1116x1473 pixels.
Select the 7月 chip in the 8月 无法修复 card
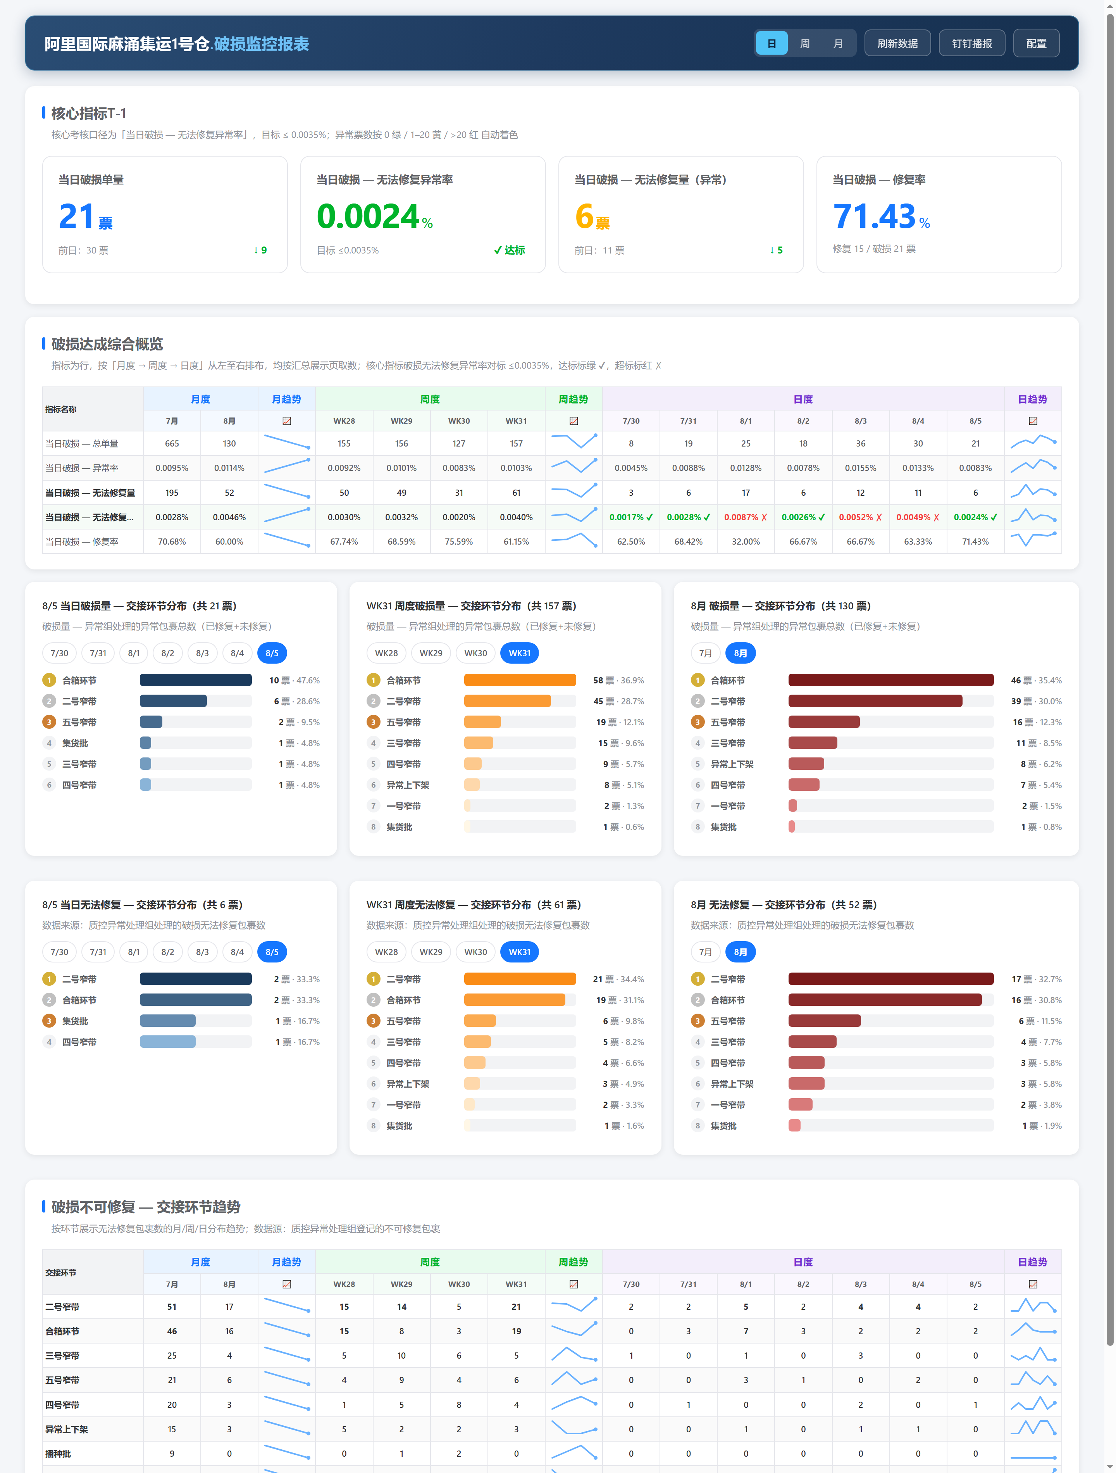click(x=705, y=952)
